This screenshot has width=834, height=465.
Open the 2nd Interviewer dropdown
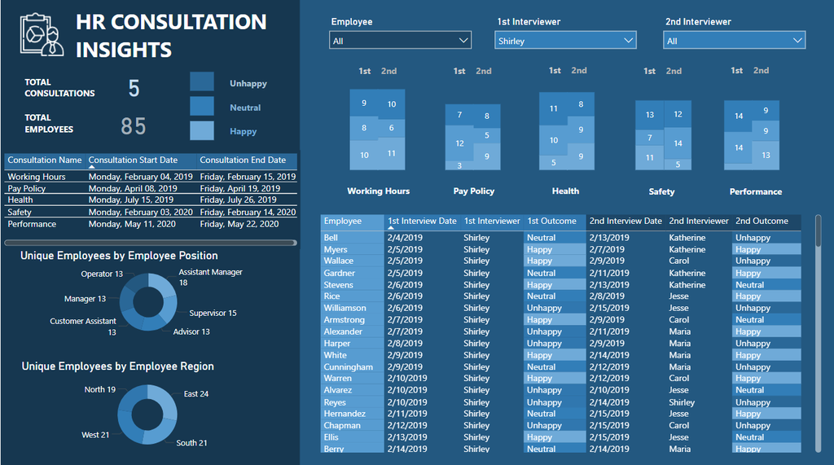(735, 40)
